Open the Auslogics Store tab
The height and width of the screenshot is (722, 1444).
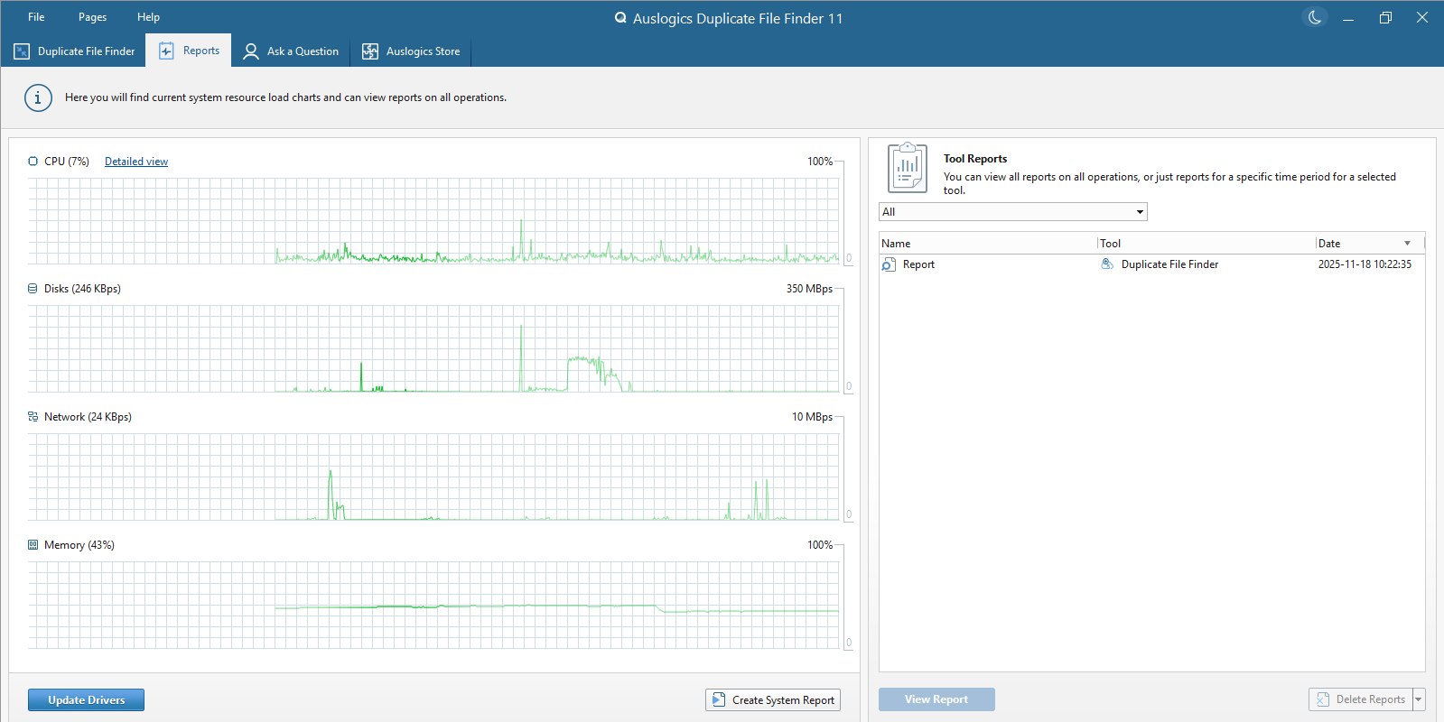pos(412,51)
